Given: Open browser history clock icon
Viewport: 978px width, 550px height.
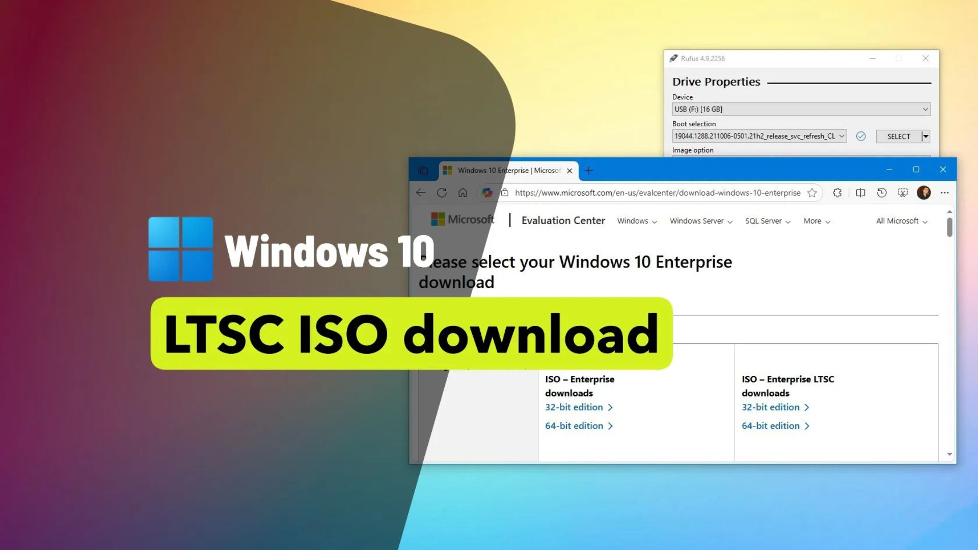Looking at the screenshot, I should pyautogui.click(x=882, y=193).
